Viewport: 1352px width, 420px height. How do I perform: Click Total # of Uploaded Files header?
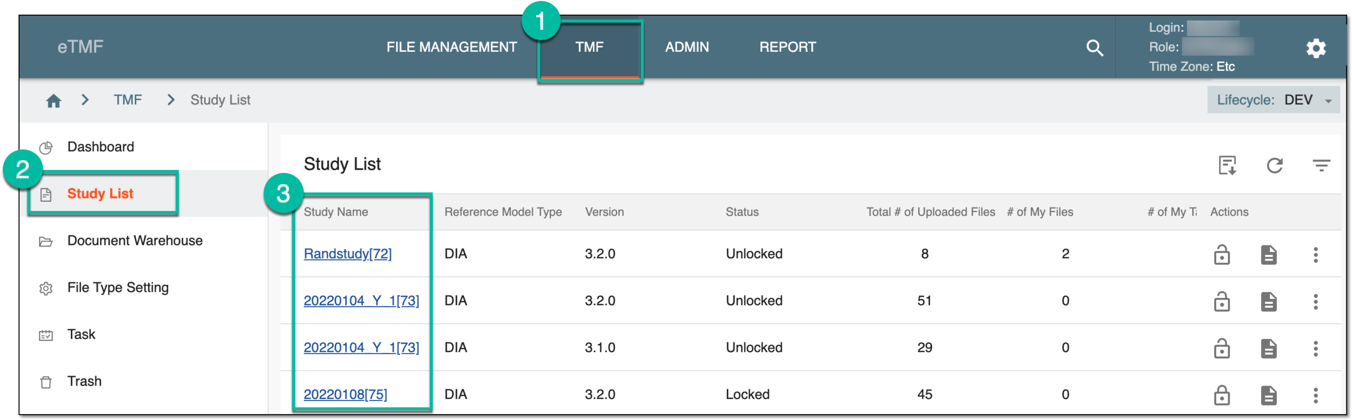(930, 212)
